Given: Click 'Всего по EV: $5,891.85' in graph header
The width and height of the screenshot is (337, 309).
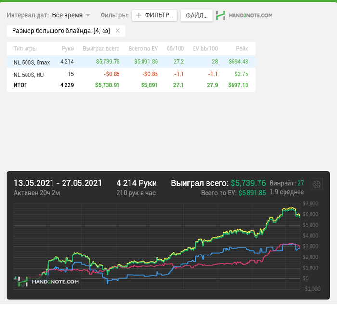Looking at the screenshot, I should 233,193.
